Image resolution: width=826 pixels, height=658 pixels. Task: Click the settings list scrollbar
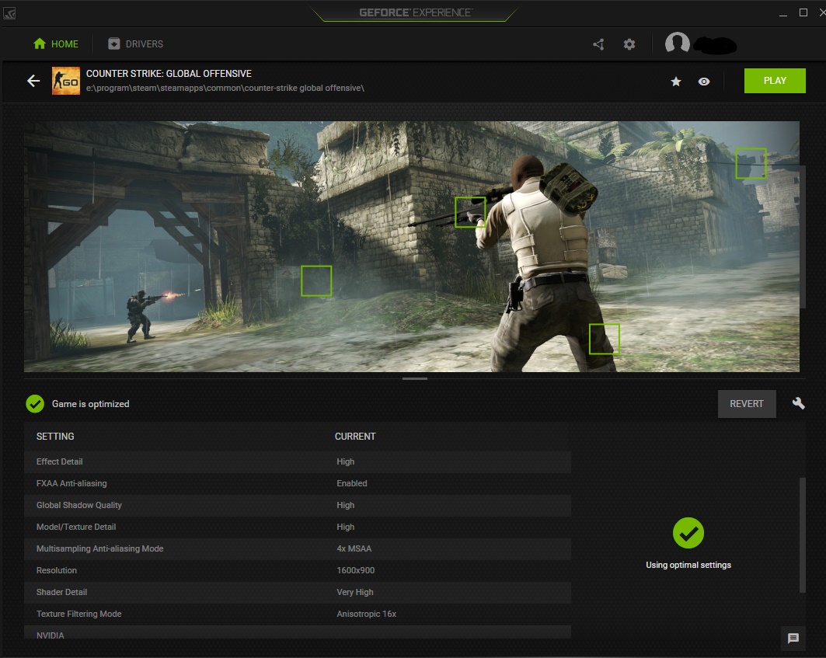point(802,535)
